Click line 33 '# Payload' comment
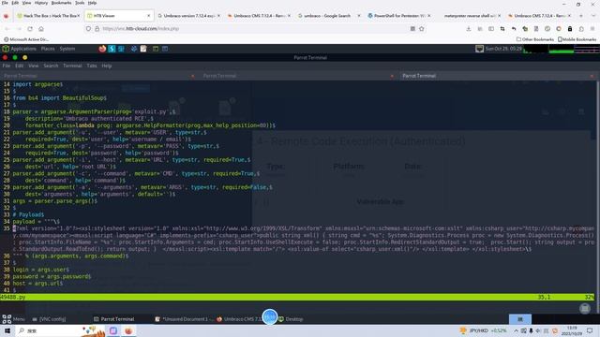 (28, 214)
